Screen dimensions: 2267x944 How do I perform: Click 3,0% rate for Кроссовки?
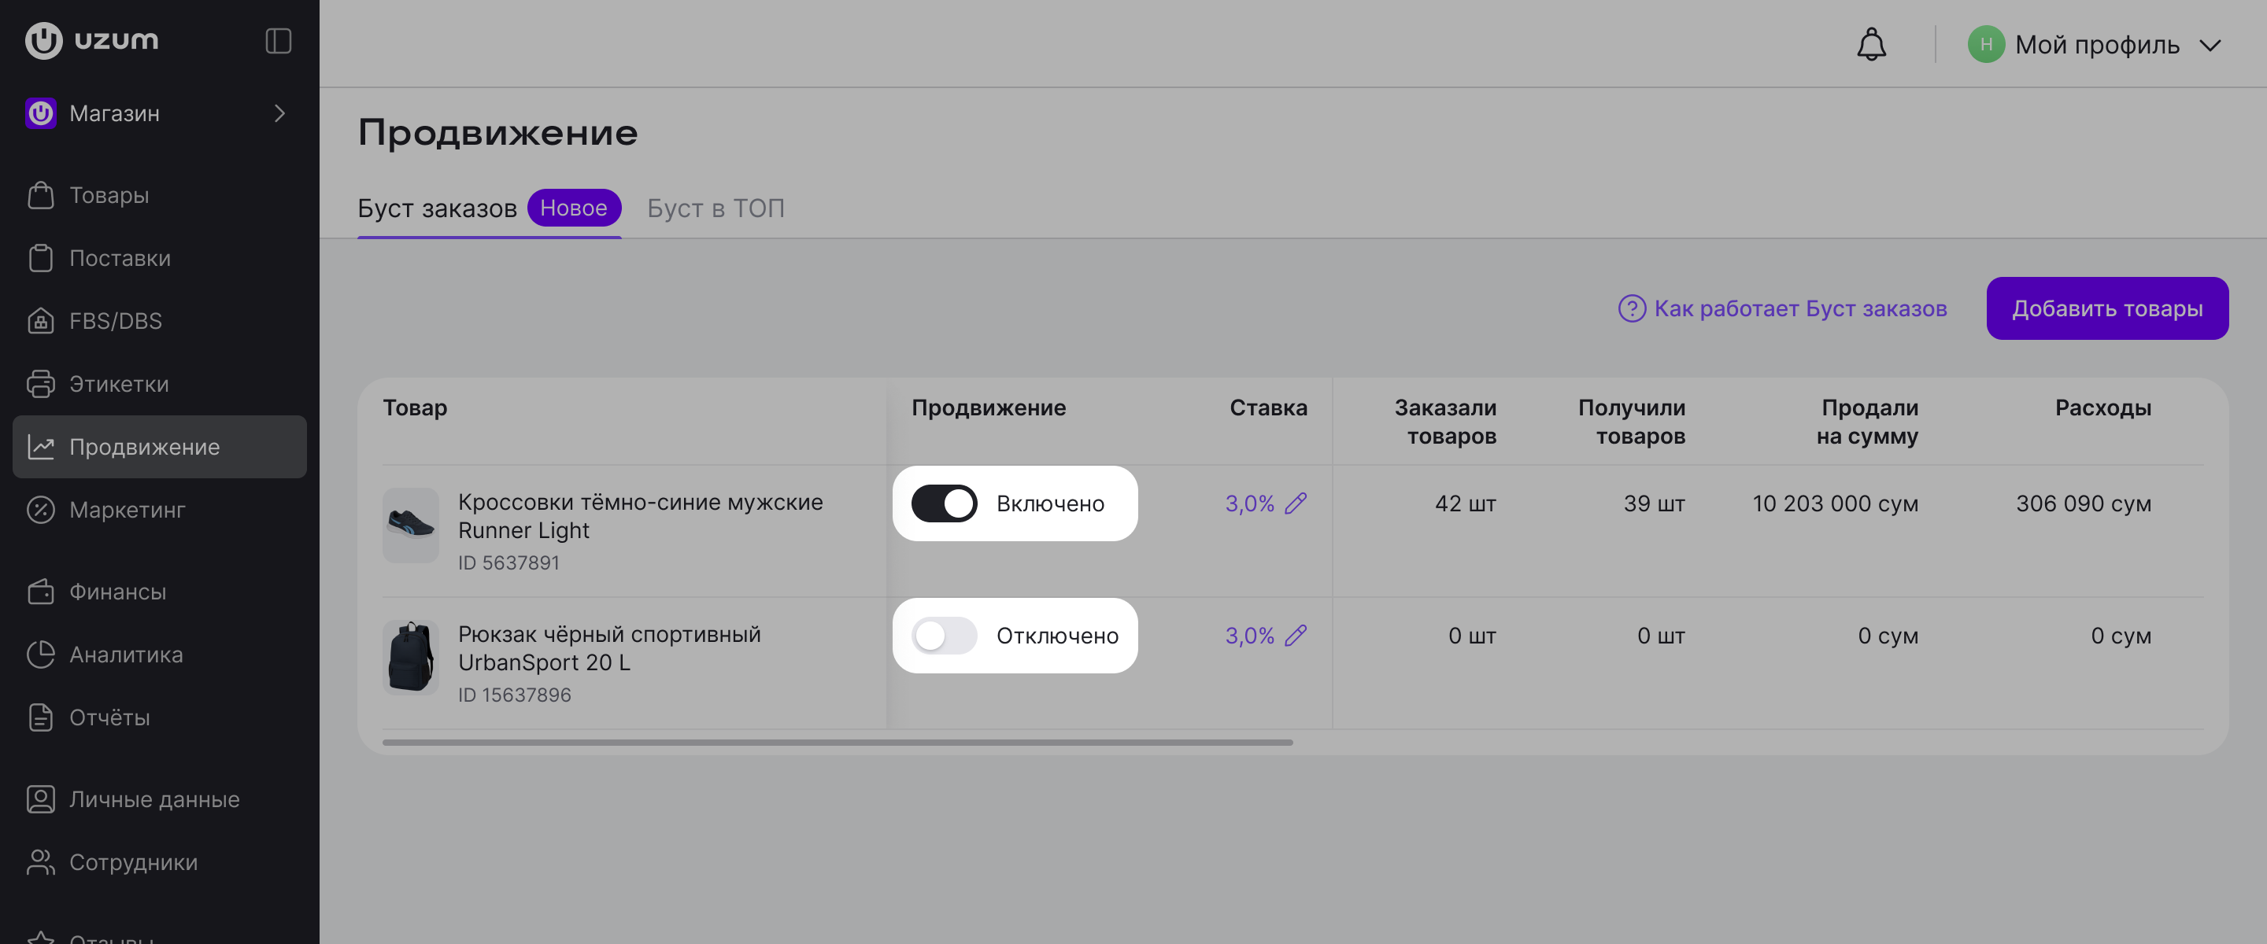coord(1248,503)
